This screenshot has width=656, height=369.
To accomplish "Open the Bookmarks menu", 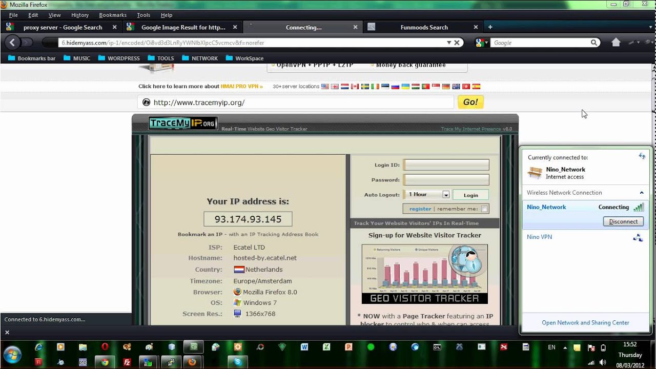I will 113,15.
